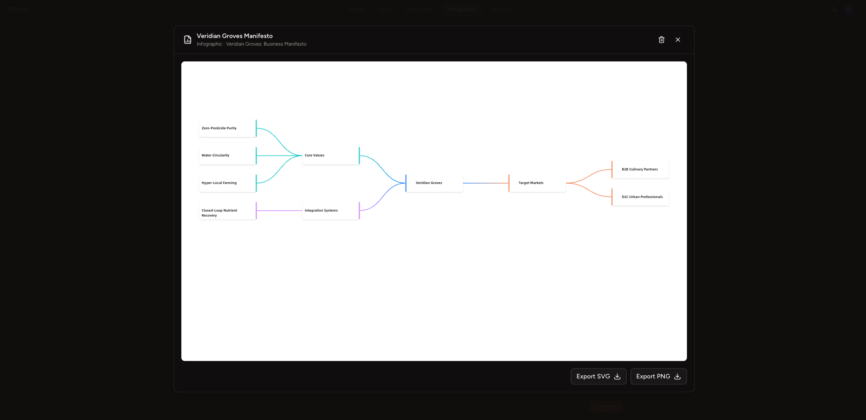Click the Closed-Loop Nutrient Recovery node

227,212
